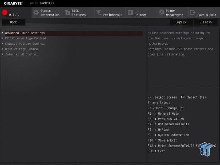This screenshot has height=165, width=220.
Task: Expand arrow beside DRAM Voltage Control
Action: coord(2,49)
